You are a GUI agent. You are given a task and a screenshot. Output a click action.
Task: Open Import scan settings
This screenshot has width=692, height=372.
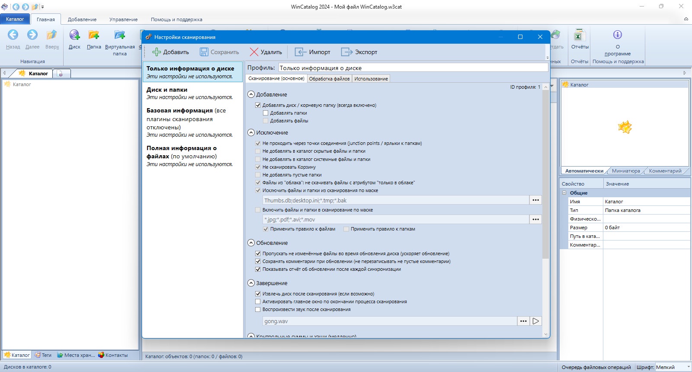pyautogui.click(x=313, y=52)
